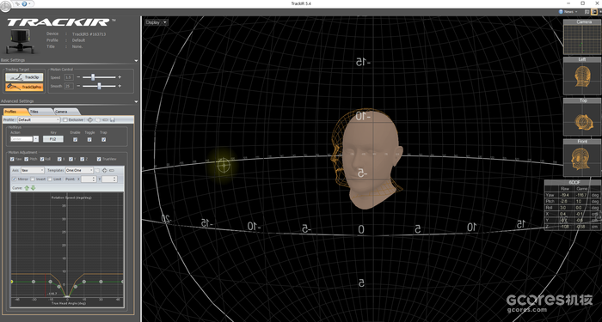Click the yellow curve point at graph's left edge
Screen dimensions: 602x322
click(x=11, y=282)
